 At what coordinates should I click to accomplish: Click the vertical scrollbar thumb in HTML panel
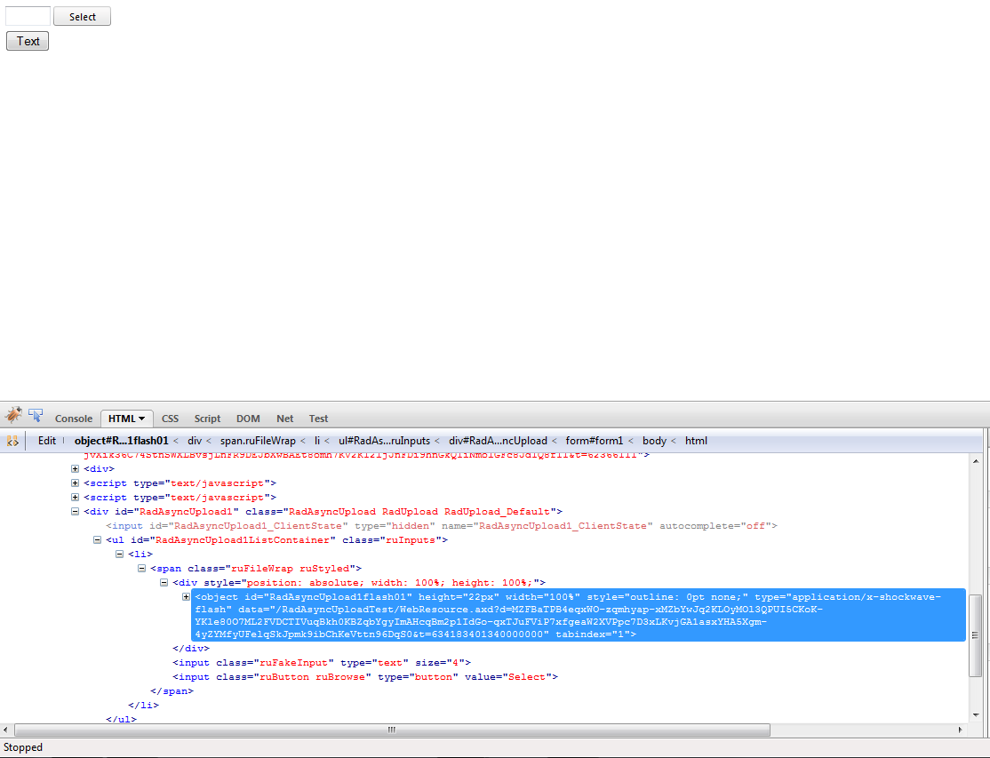(976, 635)
